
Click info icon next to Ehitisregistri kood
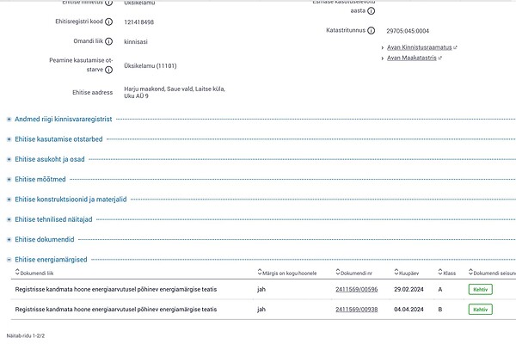coord(109,21)
